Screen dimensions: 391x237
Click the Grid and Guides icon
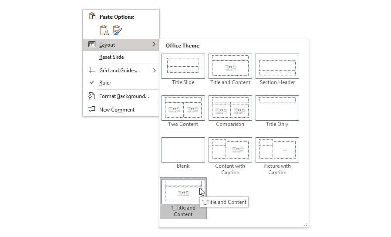tap(92, 70)
